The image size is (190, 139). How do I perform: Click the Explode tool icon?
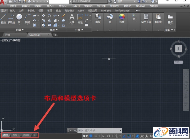(63, 20)
